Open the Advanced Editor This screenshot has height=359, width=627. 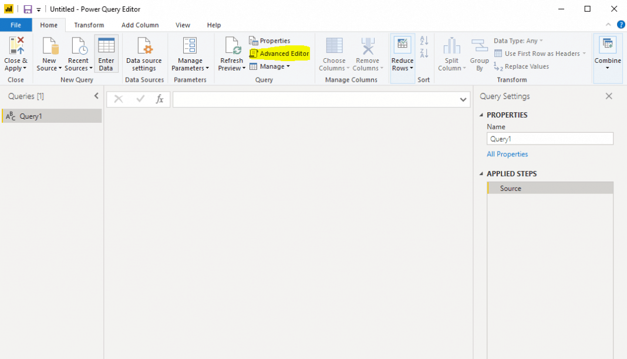click(283, 53)
